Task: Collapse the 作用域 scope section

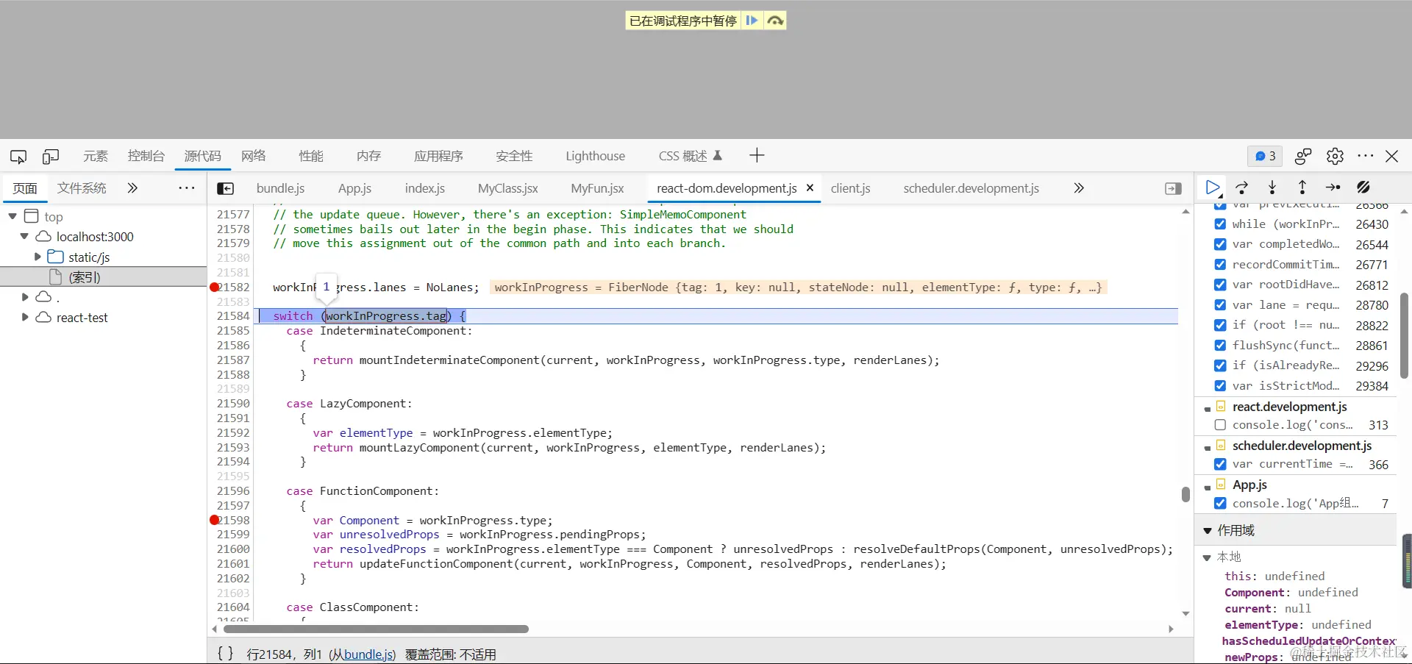Action: pyautogui.click(x=1208, y=530)
